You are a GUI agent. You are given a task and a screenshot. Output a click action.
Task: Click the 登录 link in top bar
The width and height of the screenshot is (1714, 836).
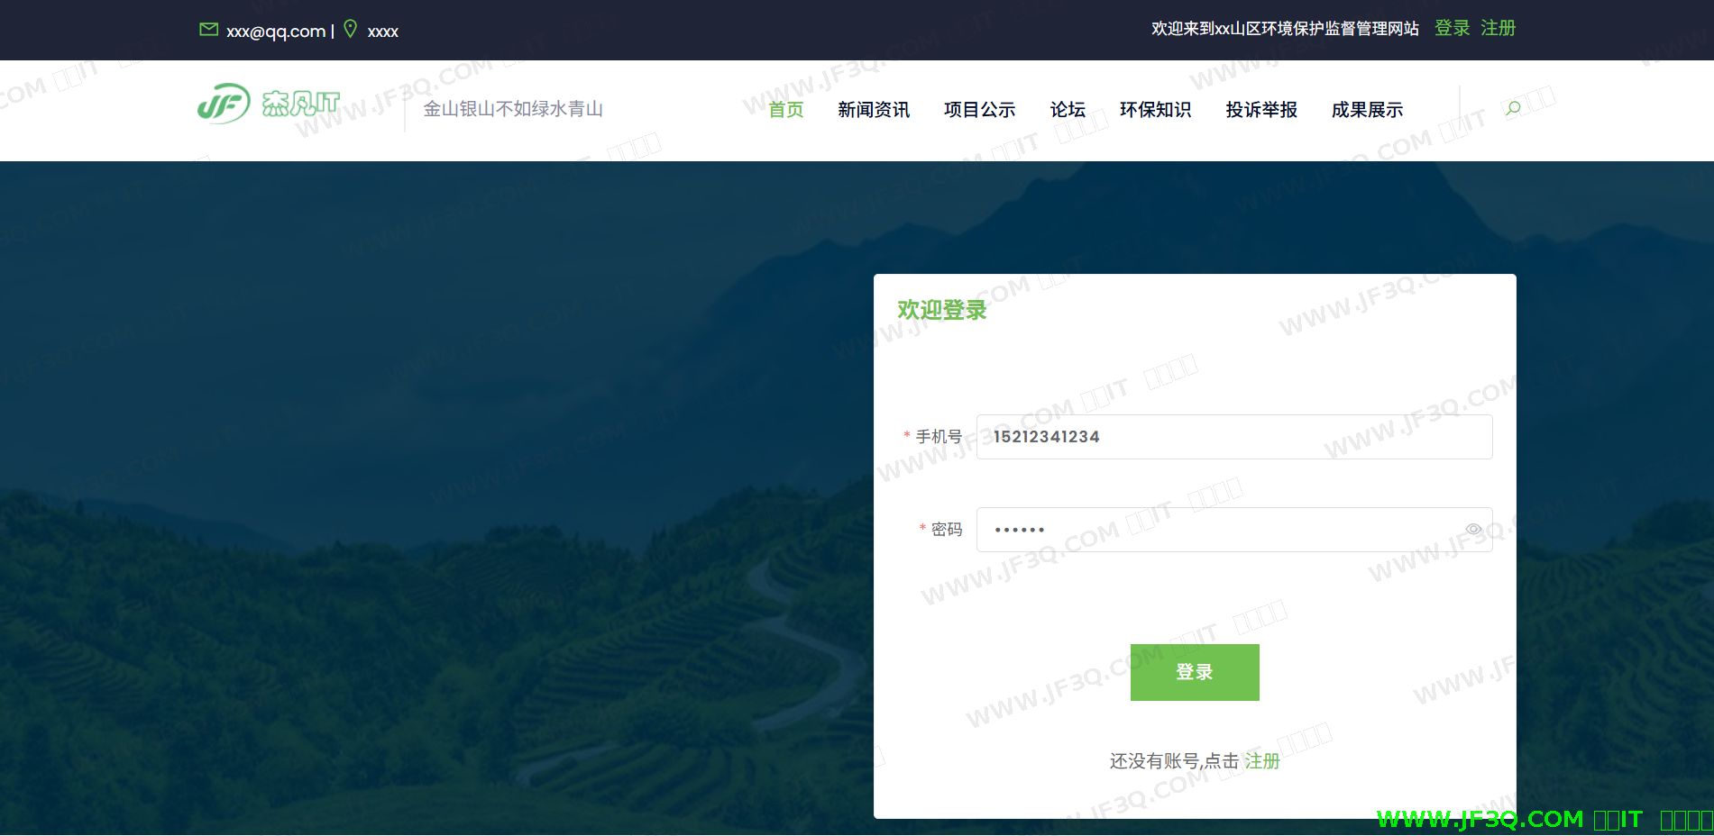pos(1452,29)
